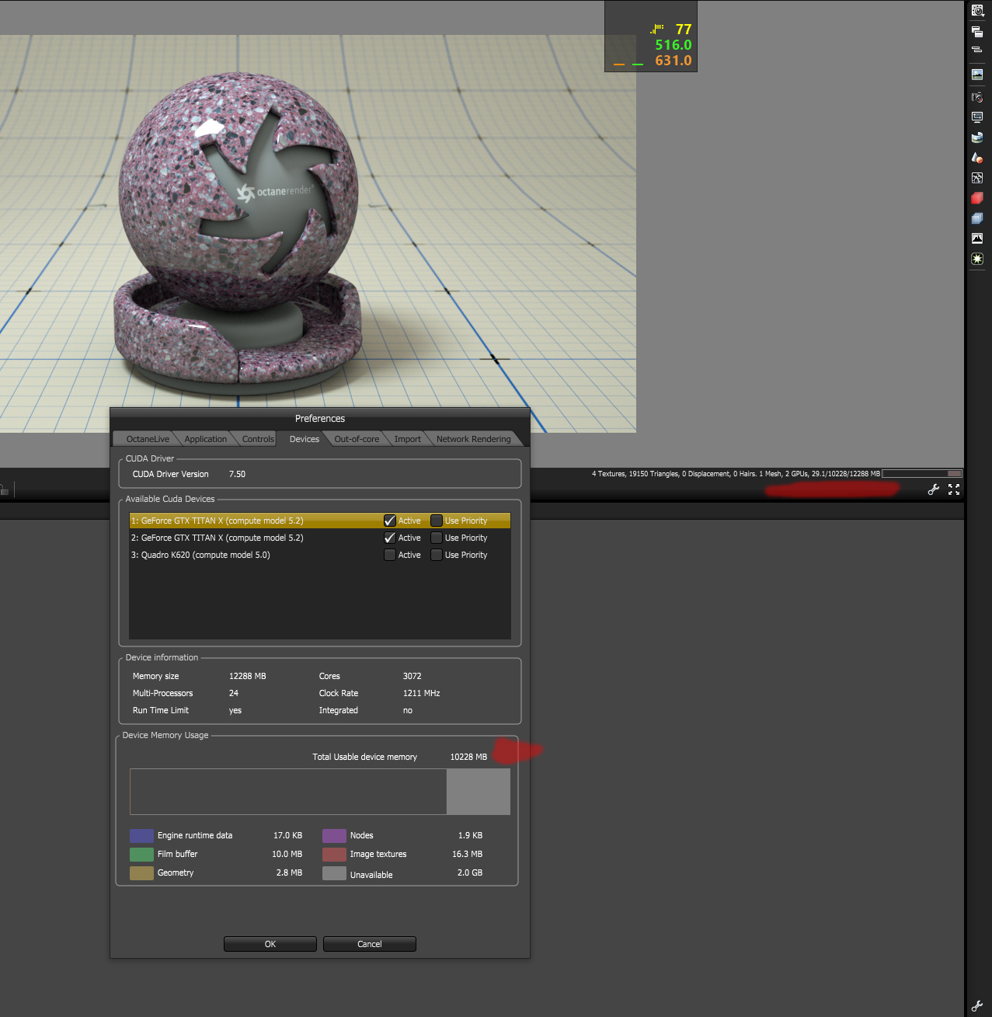Viewport: 992px width, 1017px height.
Task: Select the camera icon in the sidebar
Action: 977,97
